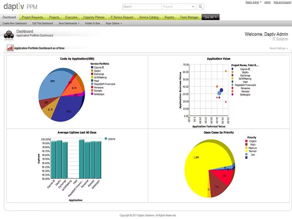This screenshot has width=292, height=219.
Task: Expand the Page Options menu
Action: (114, 23)
